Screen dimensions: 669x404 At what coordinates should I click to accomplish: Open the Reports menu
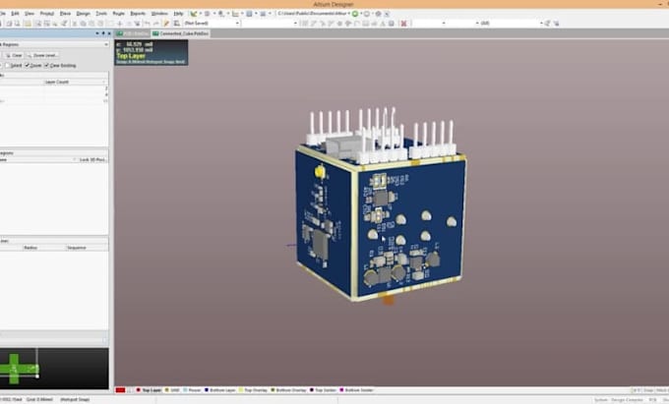[138, 14]
